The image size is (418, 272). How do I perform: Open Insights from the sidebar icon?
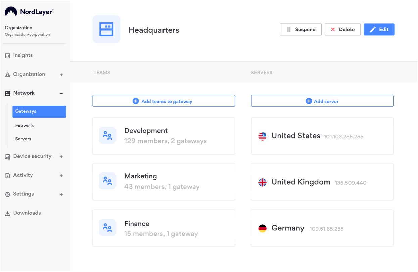[x=7, y=55]
